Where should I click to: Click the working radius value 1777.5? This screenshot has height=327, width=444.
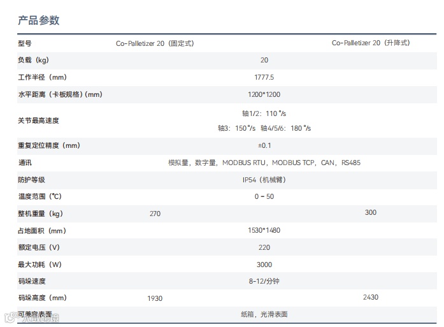pyautogui.click(x=264, y=77)
